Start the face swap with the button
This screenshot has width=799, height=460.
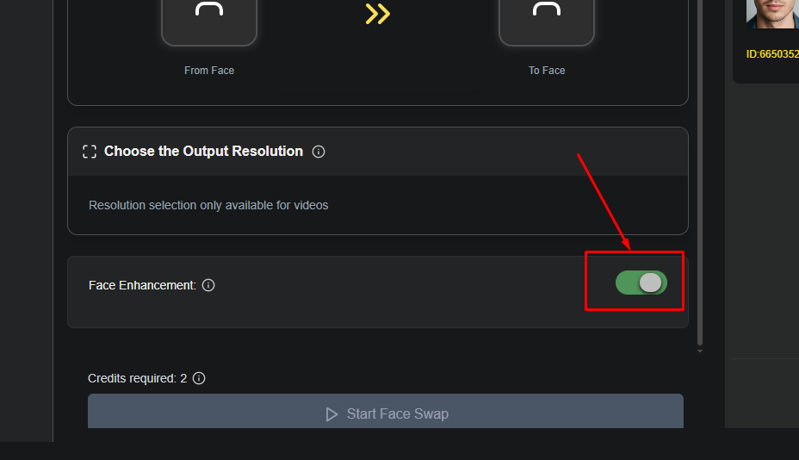coord(385,411)
